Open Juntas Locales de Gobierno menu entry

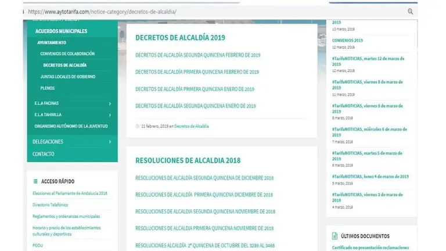[x=68, y=77]
